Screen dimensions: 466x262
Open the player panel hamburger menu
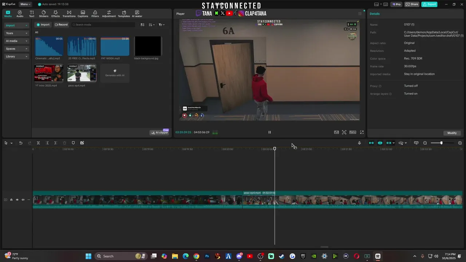360,14
